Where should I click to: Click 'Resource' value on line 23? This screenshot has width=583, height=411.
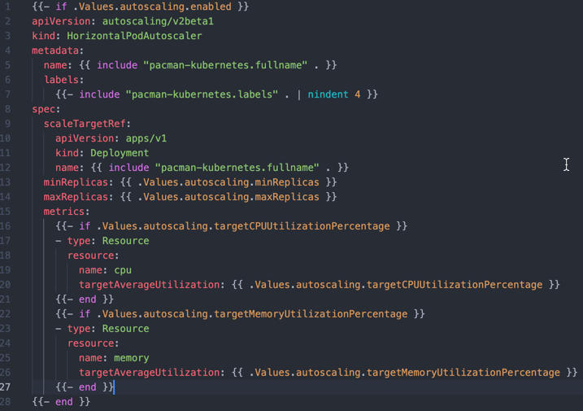(126, 329)
